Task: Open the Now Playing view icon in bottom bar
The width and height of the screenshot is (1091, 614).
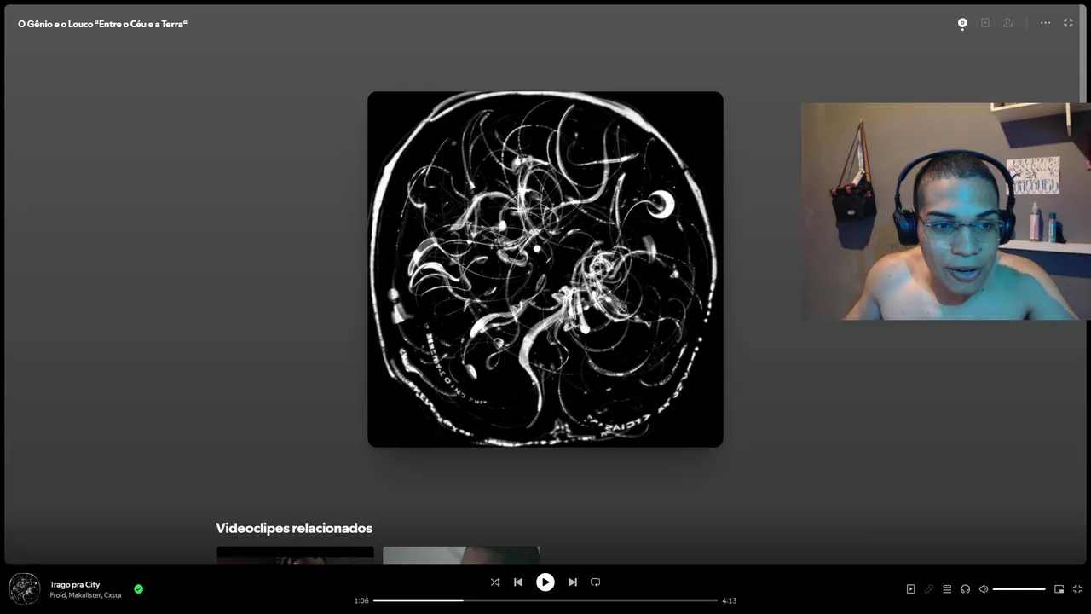Action: click(x=910, y=588)
